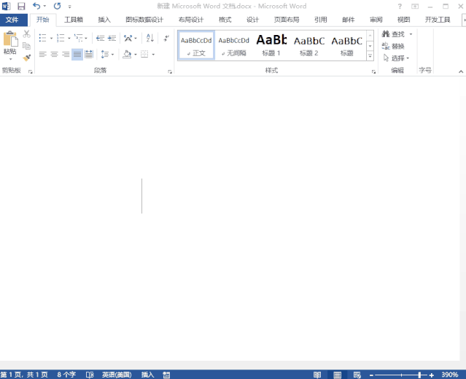Open Word Help question mark
The image size is (466, 379).
400,6
